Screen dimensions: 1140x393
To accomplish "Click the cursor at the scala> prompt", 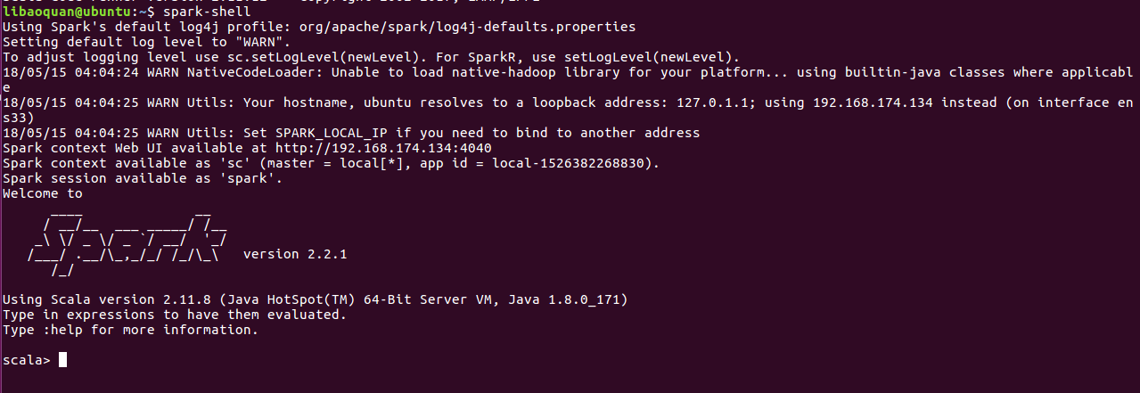I will pyautogui.click(x=62, y=360).
